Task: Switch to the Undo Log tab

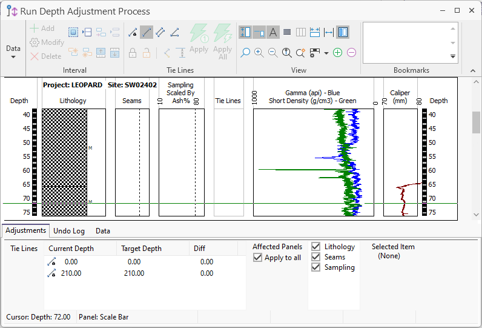Action: (69, 231)
